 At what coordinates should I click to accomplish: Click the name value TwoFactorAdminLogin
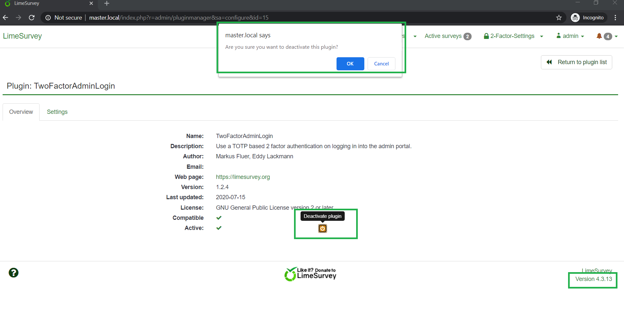coord(244,136)
